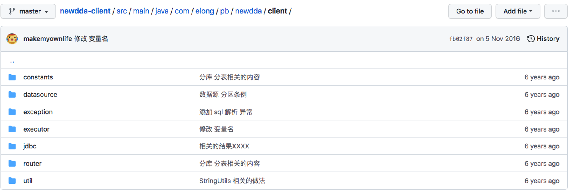571x192 pixels.
Task: Open commit hash fb02f87
Action: point(461,39)
